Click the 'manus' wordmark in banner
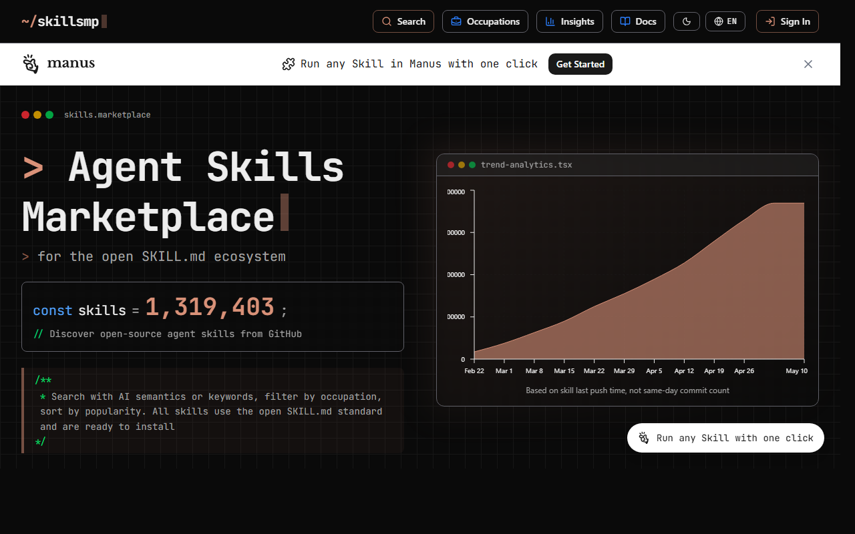 (71, 64)
